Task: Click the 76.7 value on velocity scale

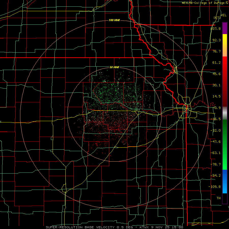Action: pos(217,51)
